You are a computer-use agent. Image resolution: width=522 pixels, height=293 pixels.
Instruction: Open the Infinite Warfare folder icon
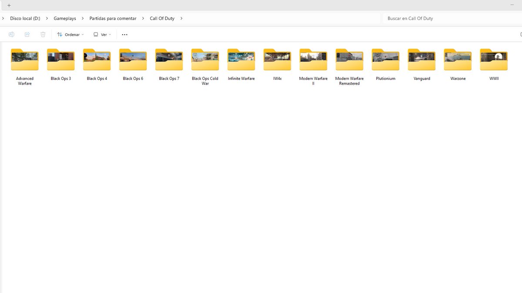[241, 59]
